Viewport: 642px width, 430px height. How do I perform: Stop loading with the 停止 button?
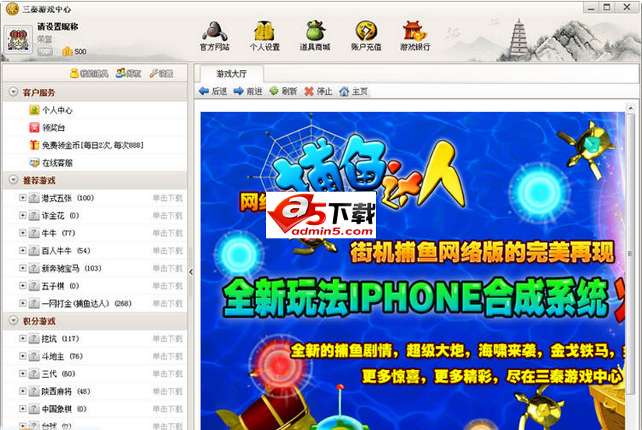point(318,91)
